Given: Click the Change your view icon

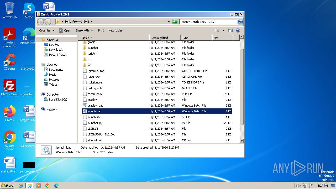Looking at the screenshot, I should (x=217, y=30).
